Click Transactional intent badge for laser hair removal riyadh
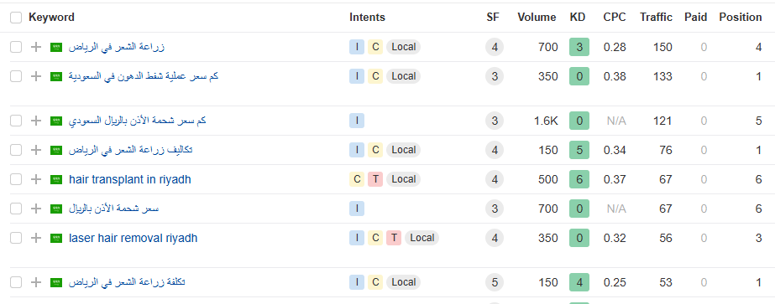The width and height of the screenshot is (775, 304). (x=394, y=238)
